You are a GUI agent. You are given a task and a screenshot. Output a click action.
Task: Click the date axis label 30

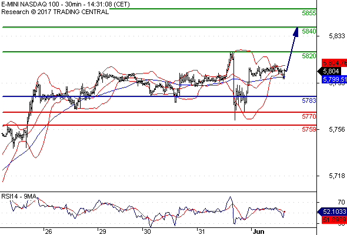147,231
